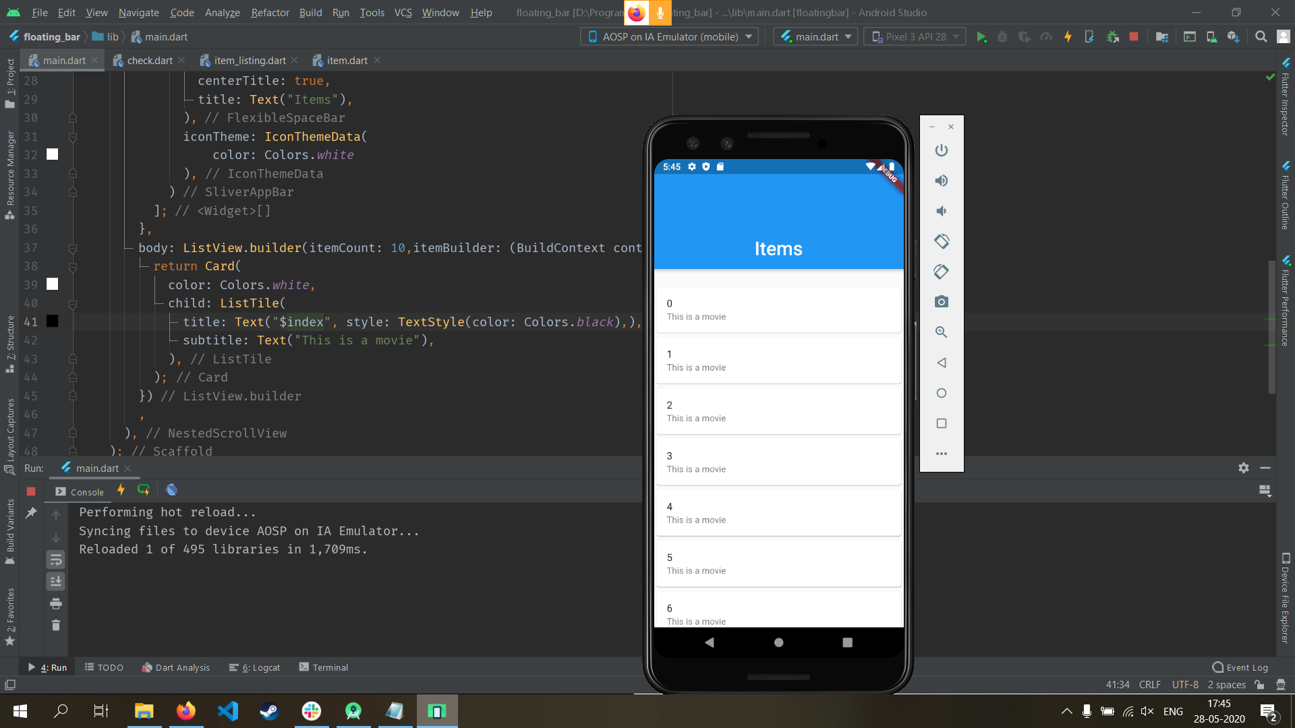This screenshot has height=728, width=1295.
Task: Enable soft-wrap in the Run console
Action: point(56,559)
